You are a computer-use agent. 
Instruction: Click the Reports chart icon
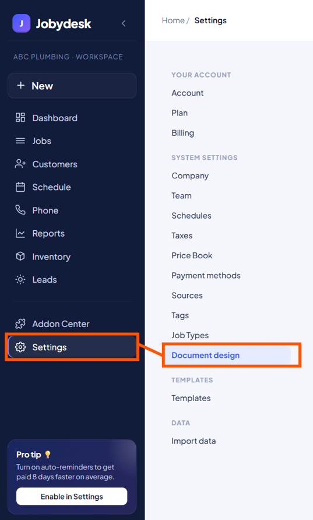[x=20, y=233]
